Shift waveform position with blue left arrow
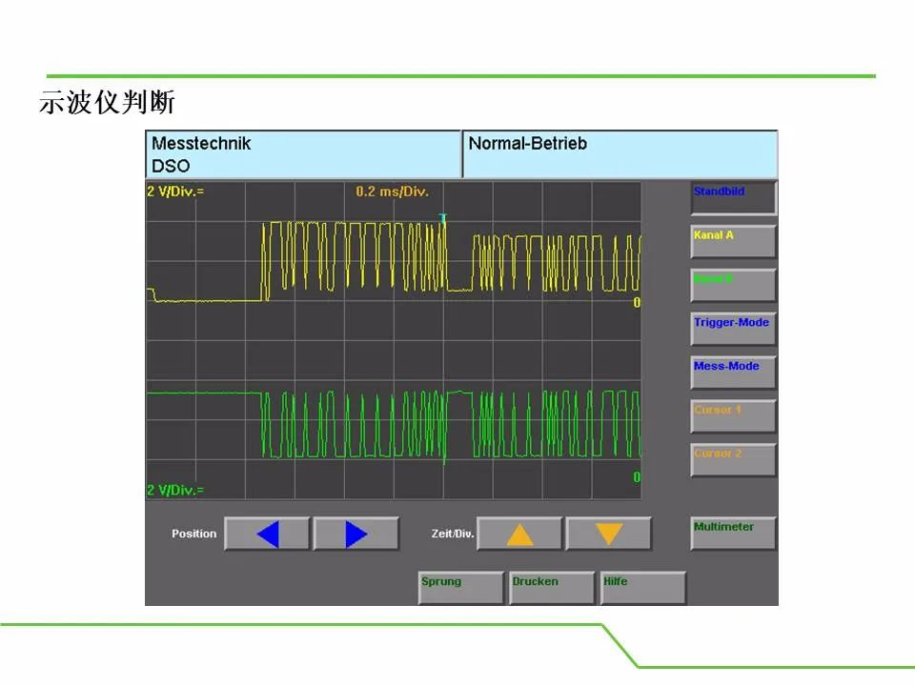 [267, 534]
